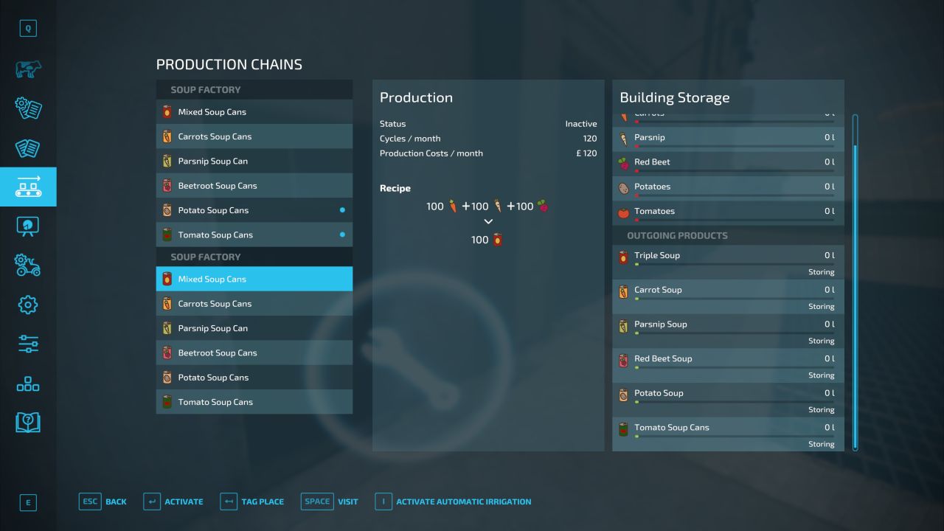Click Activate Automatic Irrigation button
Image resolution: width=944 pixels, height=531 pixels.
click(x=453, y=502)
